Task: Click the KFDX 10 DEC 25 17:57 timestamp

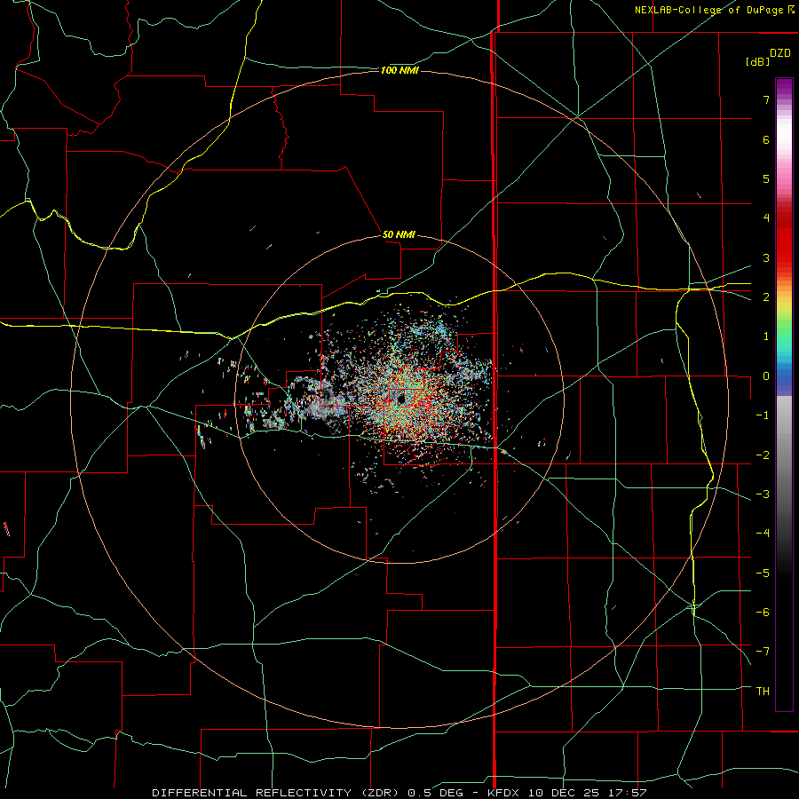Action: click(x=566, y=793)
